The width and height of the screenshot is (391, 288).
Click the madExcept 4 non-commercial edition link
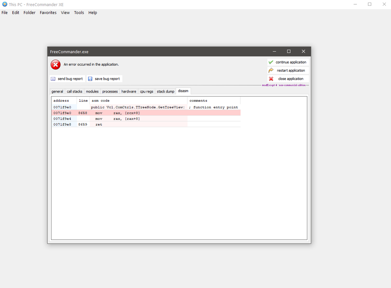pos(284,85)
